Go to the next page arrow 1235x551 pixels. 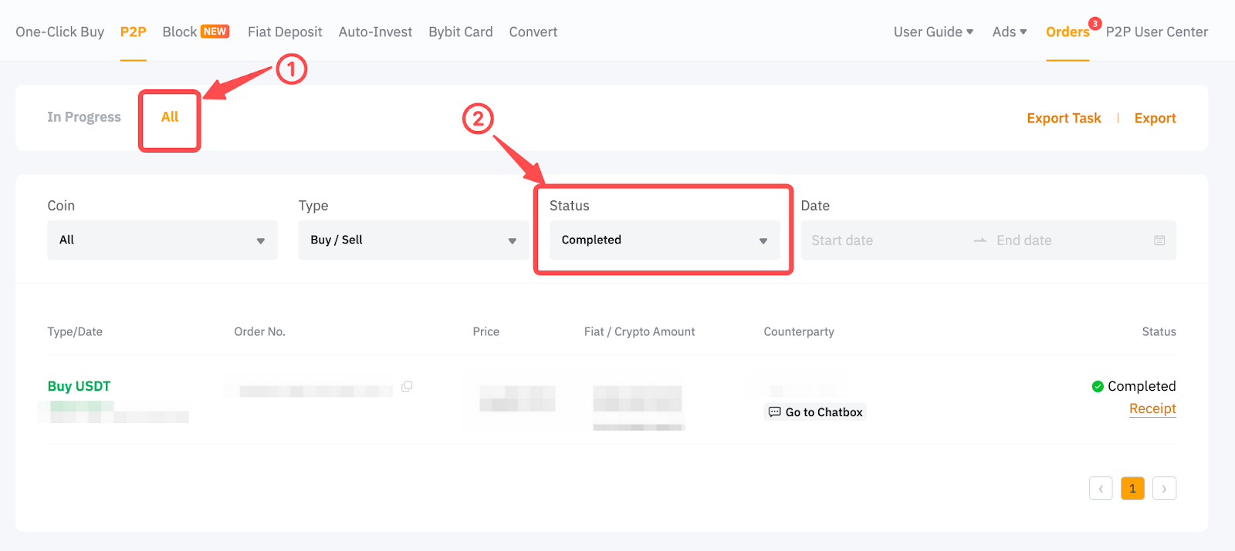pos(1164,489)
